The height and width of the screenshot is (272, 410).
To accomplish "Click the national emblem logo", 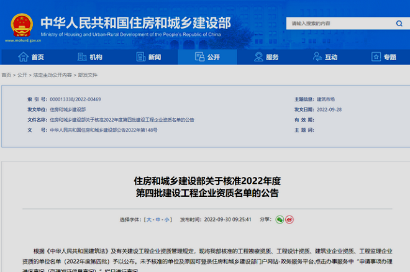I will [x=22, y=24].
